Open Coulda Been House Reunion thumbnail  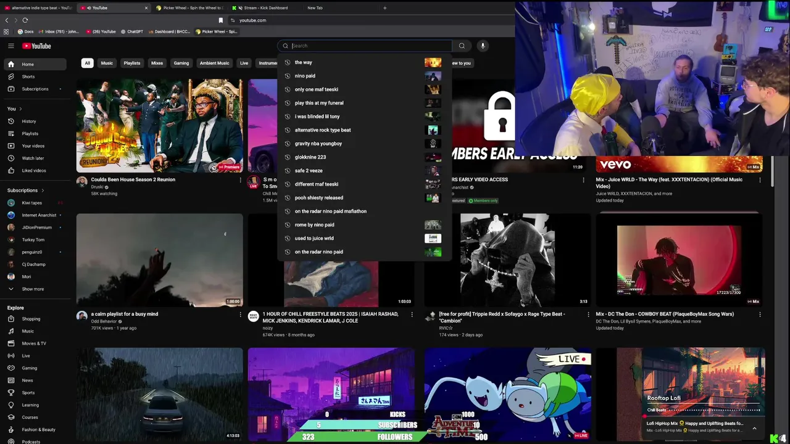[x=160, y=126]
